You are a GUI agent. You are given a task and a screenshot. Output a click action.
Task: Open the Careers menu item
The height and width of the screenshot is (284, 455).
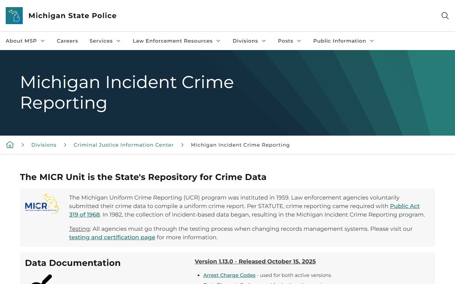click(x=68, y=41)
